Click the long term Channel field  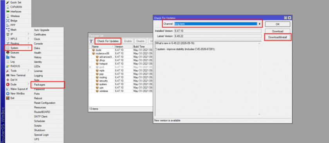(216, 24)
